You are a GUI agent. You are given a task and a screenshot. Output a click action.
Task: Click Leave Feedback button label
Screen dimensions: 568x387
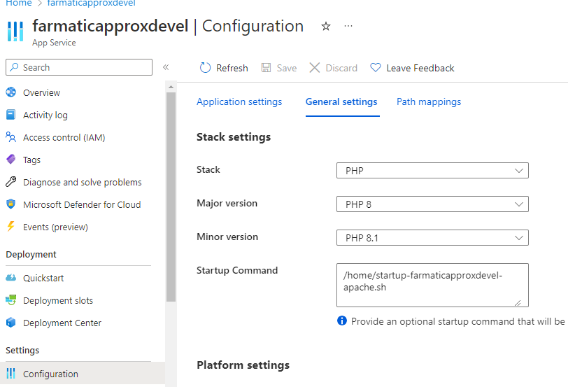[420, 68]
